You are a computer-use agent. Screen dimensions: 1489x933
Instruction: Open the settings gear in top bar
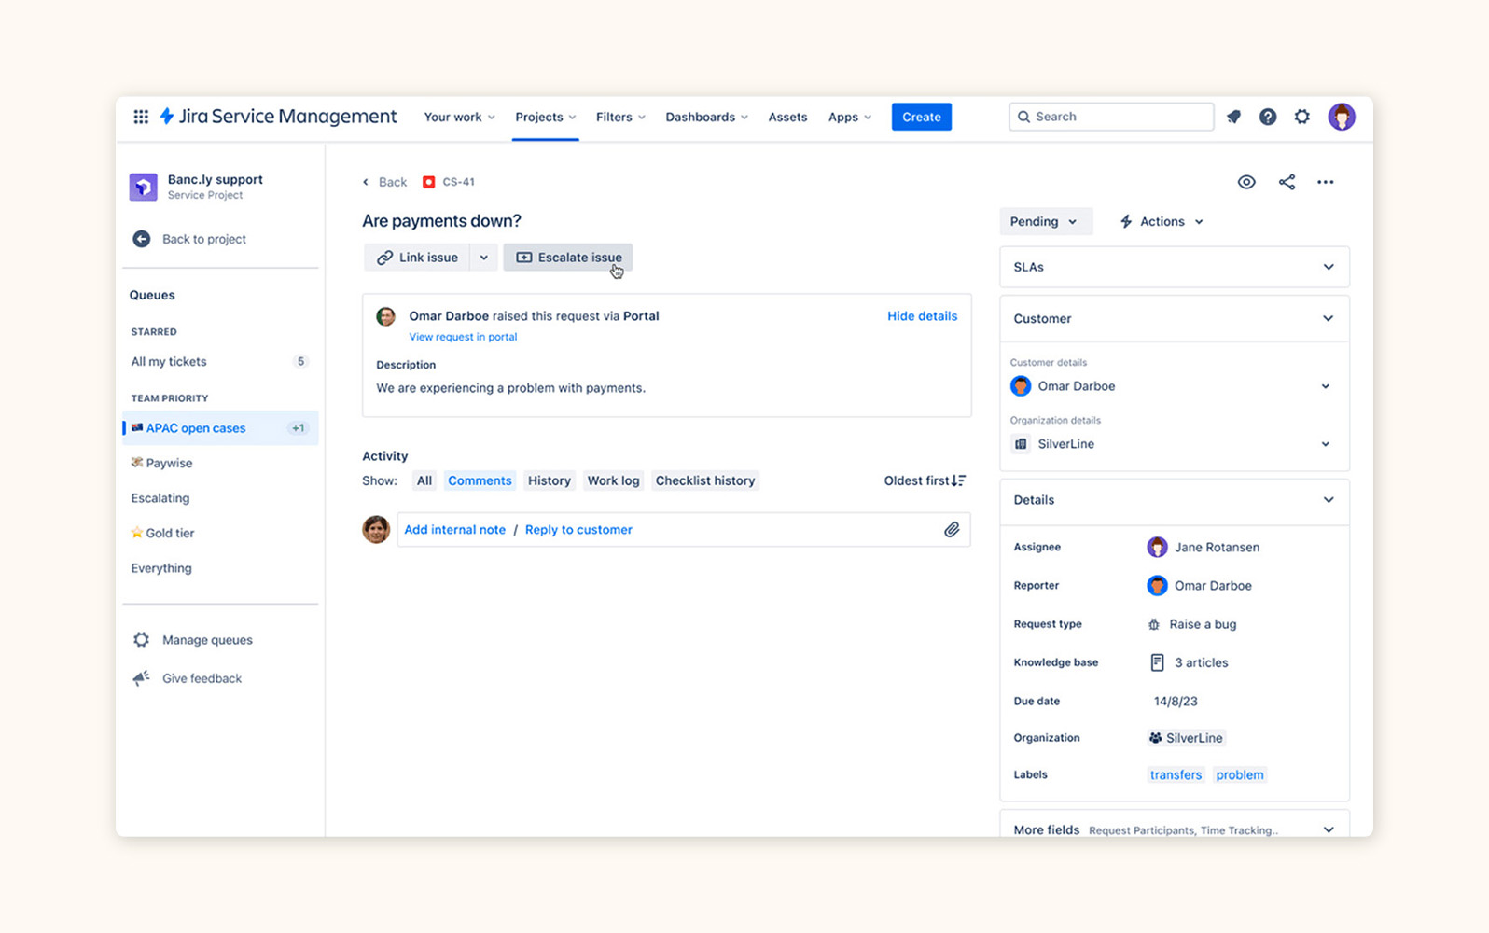[x=1302, y=117]
